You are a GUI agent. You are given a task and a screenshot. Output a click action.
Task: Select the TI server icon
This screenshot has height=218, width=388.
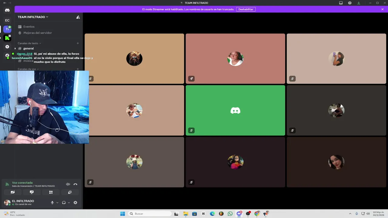coord(7,29)
